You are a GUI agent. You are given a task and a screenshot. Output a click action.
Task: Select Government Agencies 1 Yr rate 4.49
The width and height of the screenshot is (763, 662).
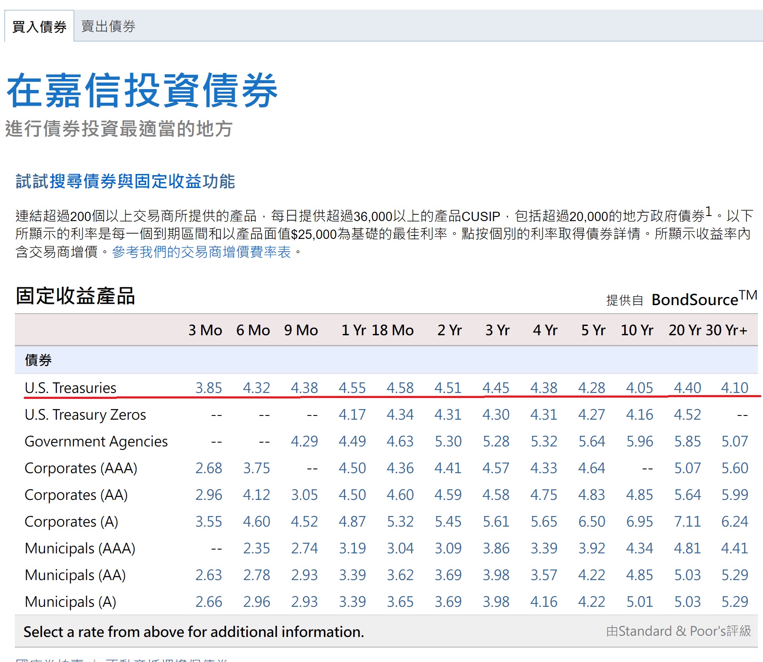click(x=352, y=441)
